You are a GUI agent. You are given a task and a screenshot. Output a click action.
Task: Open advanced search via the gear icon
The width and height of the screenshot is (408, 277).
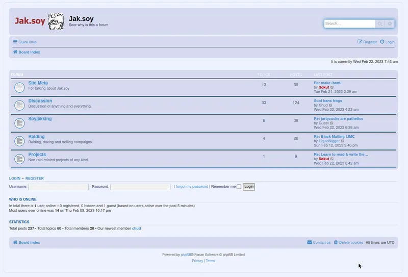(x=390, y=23)
